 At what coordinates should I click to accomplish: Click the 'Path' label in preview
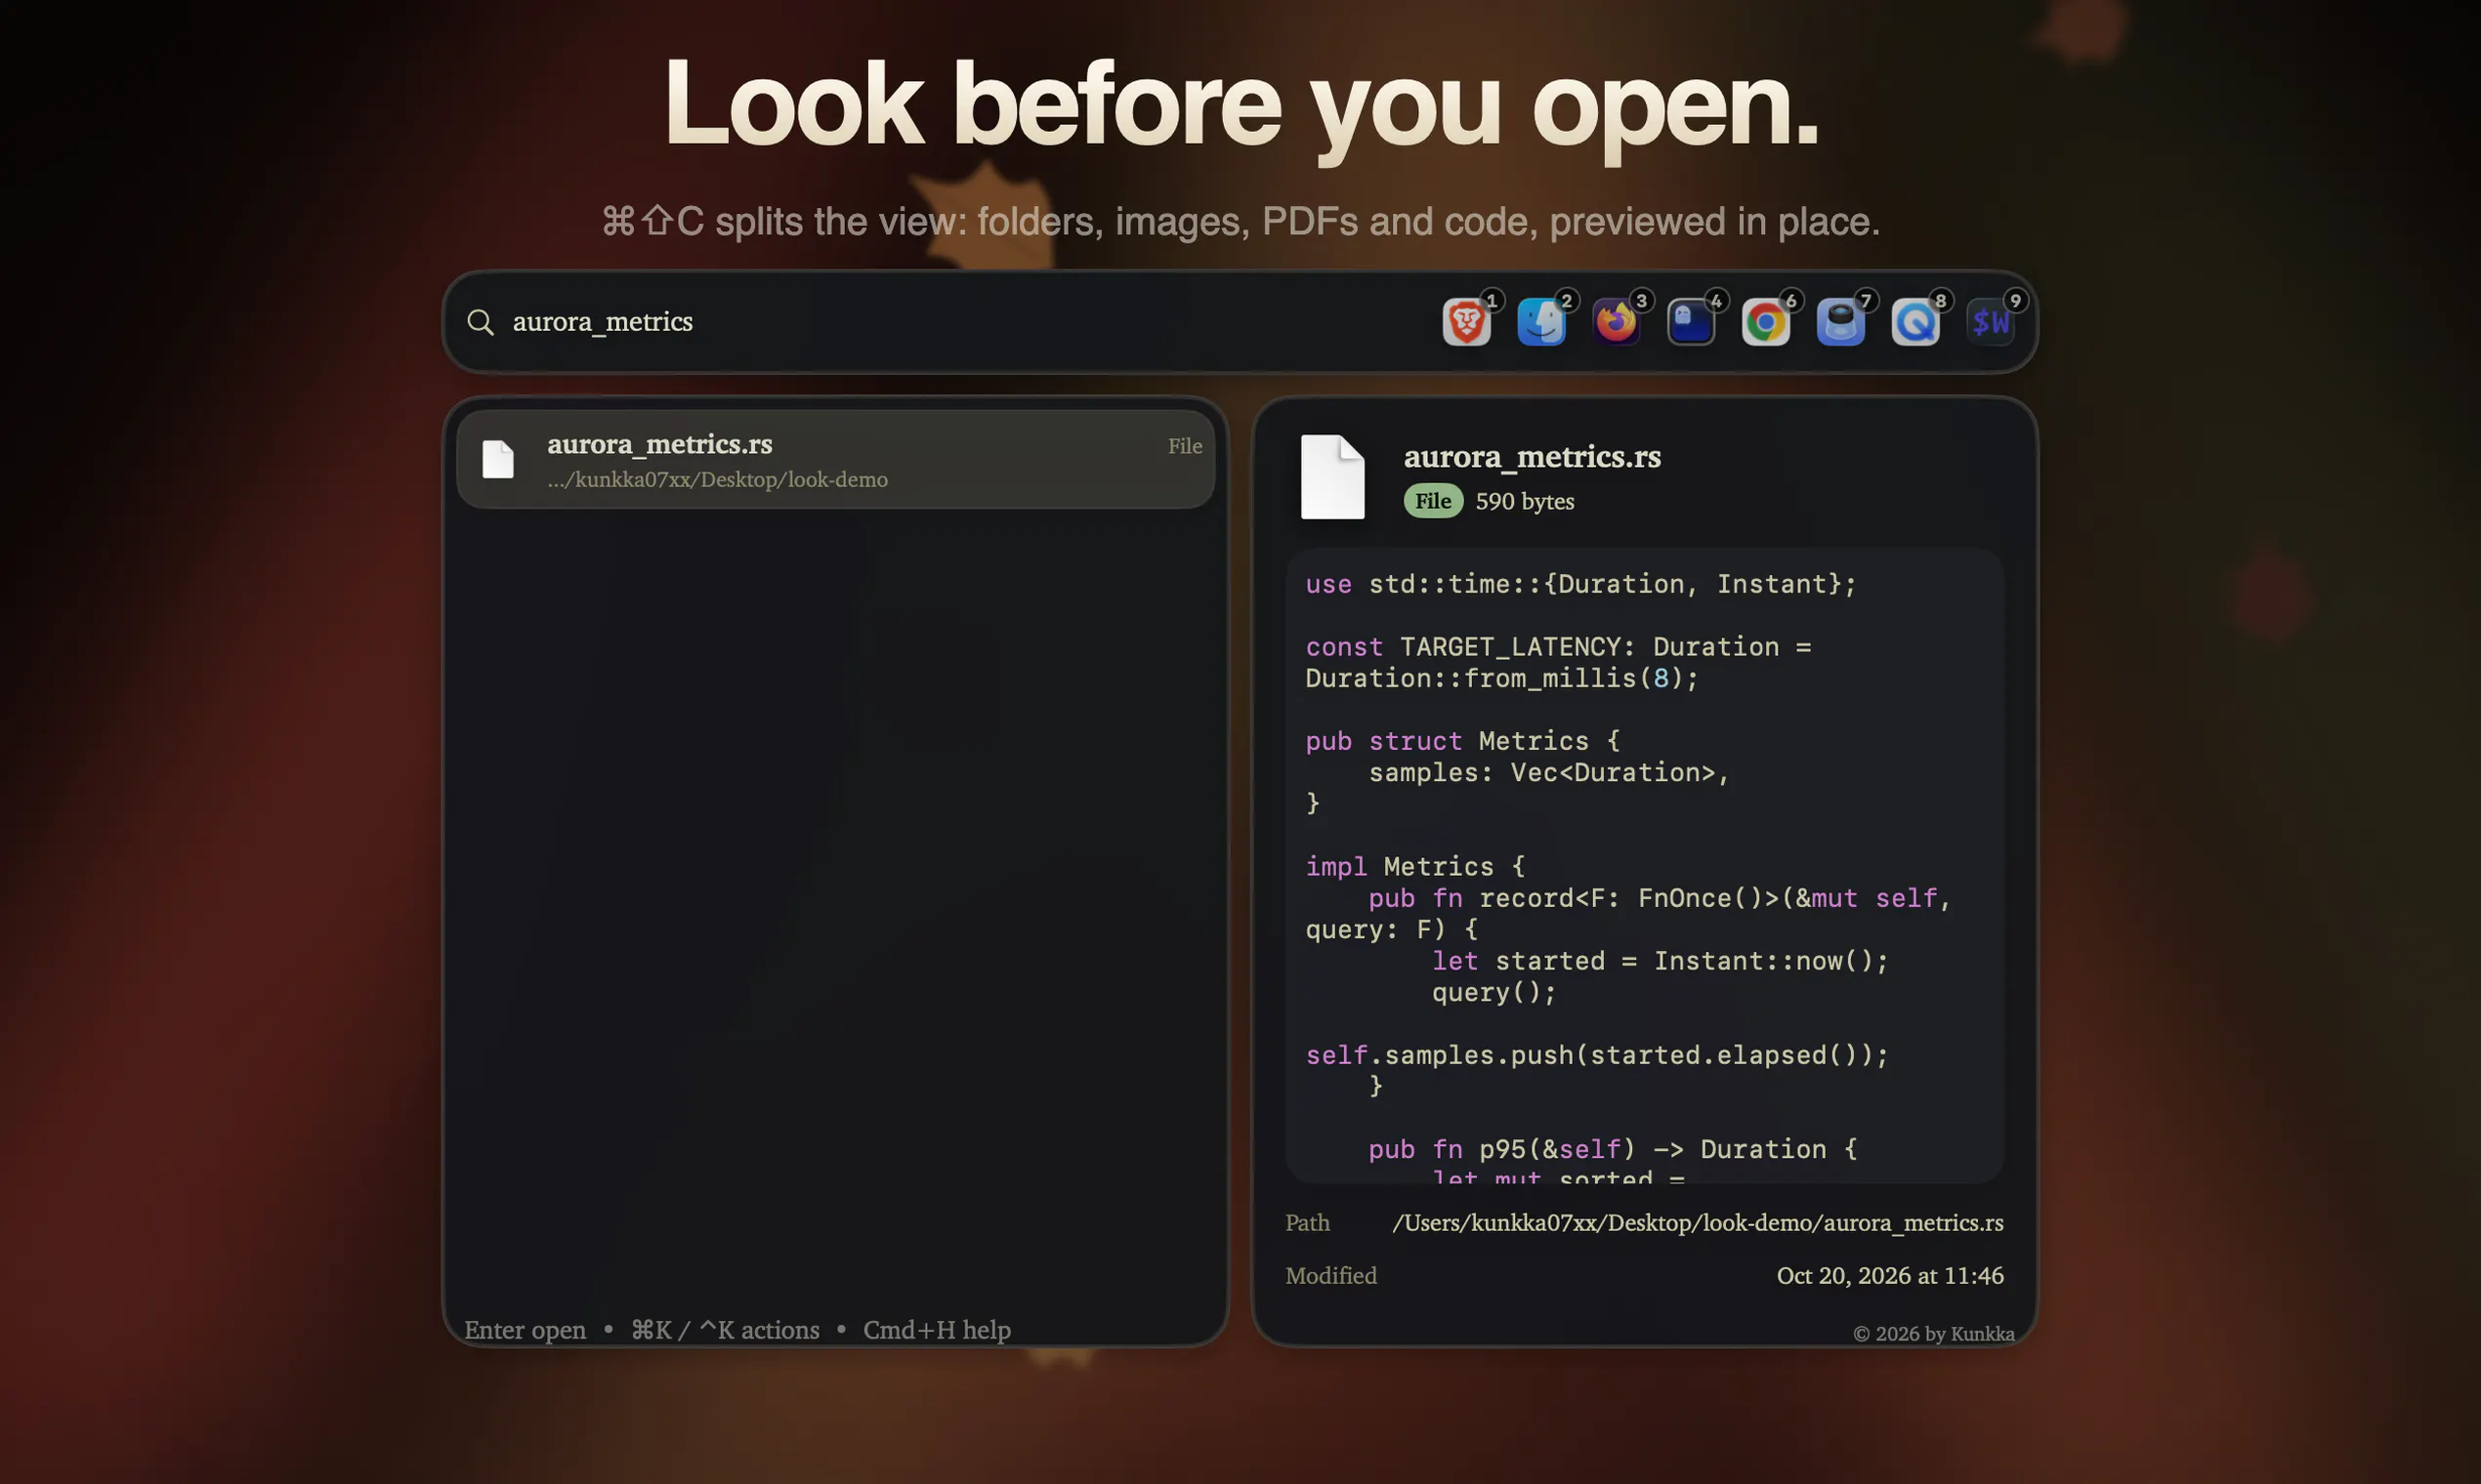coord(1308,1222)
